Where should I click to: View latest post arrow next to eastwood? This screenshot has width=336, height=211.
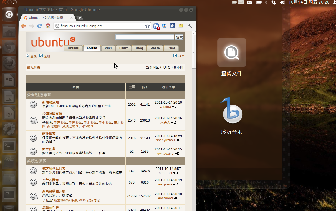(176, 198)
